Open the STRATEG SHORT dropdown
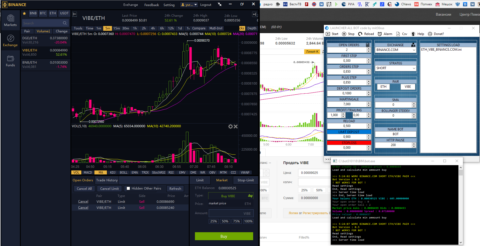Screen dimensions: 480x246 (395, 68)
